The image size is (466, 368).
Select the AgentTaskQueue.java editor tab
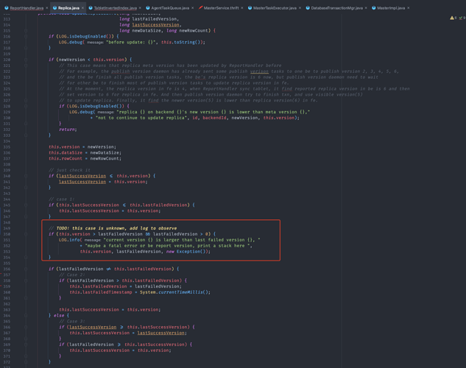pyautogui.click(x=168, y=8)
